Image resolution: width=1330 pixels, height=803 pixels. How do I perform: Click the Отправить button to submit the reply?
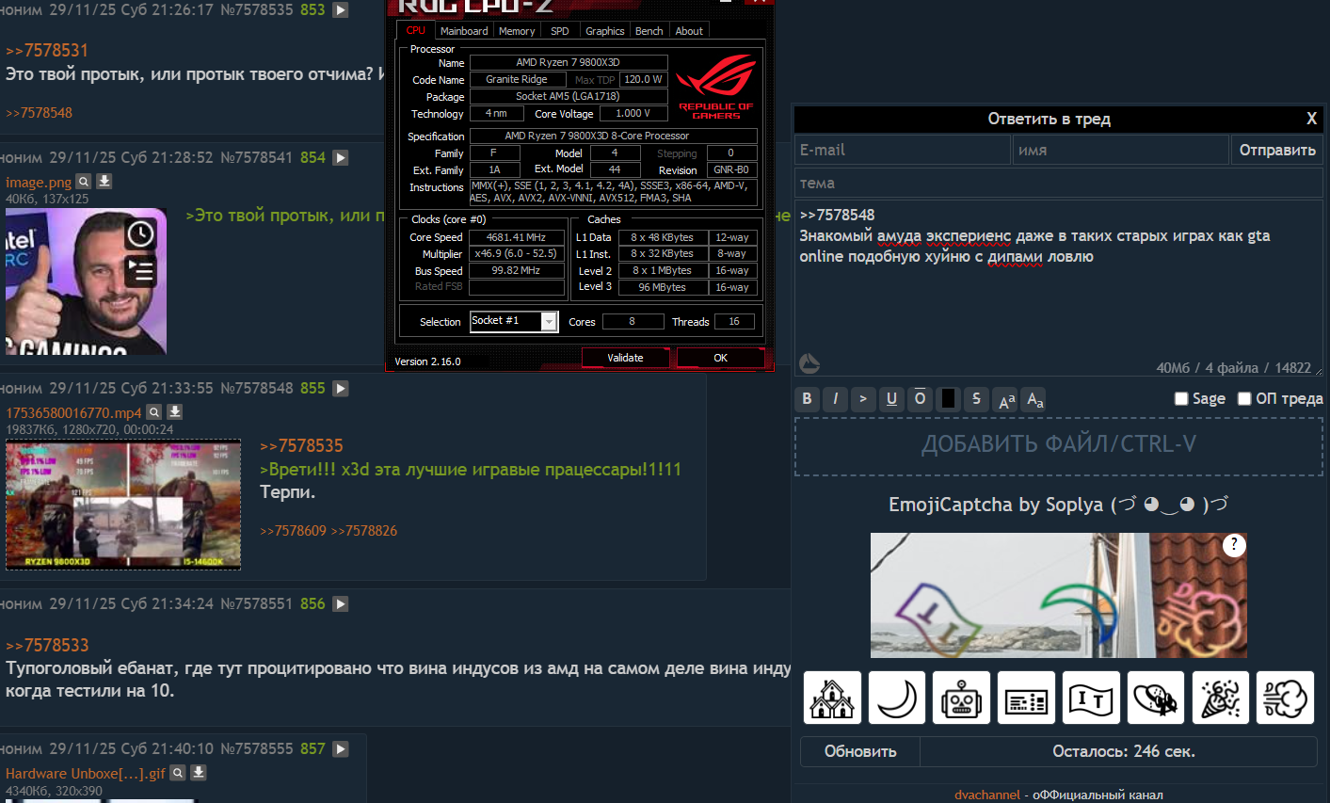1277,150
